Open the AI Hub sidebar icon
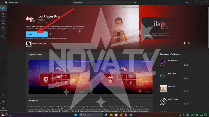The image size is (209, 117). point(3,29)
